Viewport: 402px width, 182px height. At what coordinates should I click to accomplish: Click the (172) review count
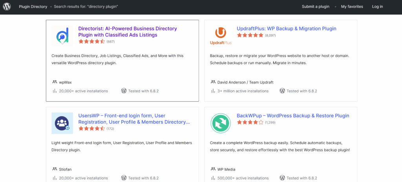point(110,129)
